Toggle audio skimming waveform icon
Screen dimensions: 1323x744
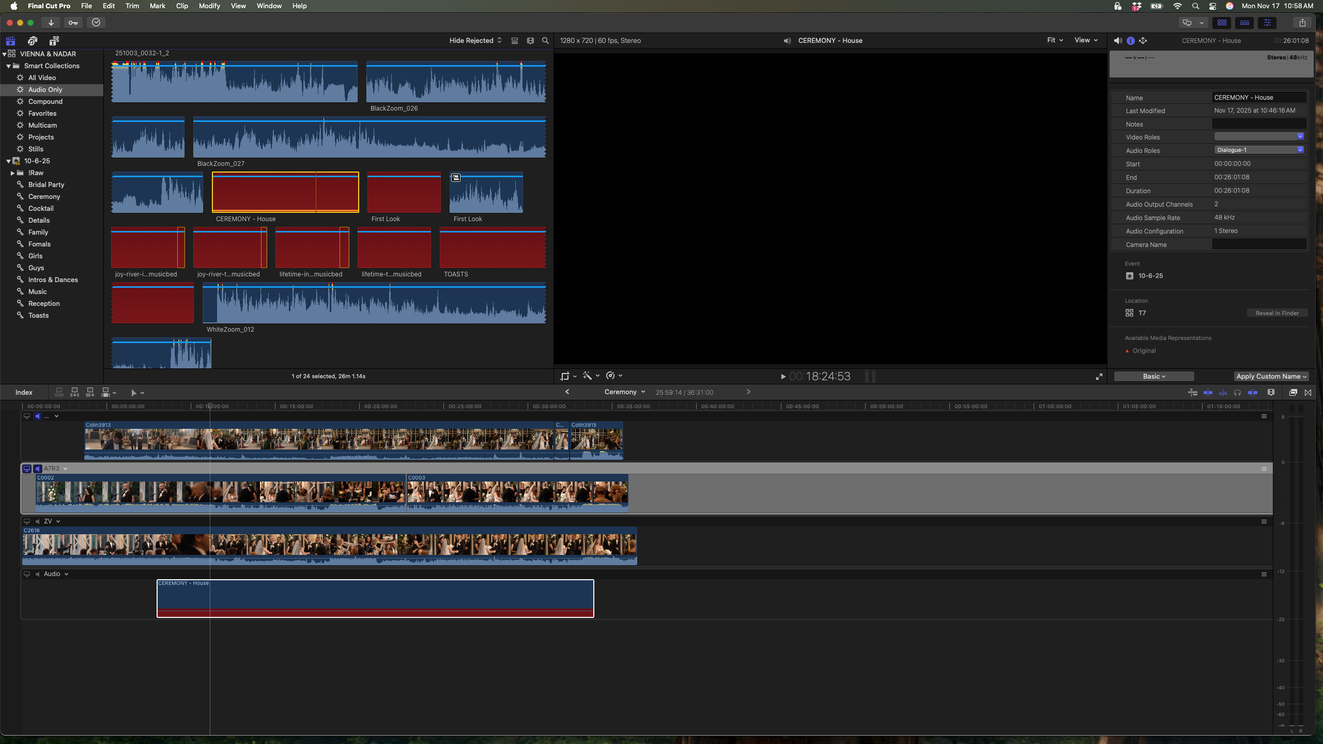coord(1223,393)
